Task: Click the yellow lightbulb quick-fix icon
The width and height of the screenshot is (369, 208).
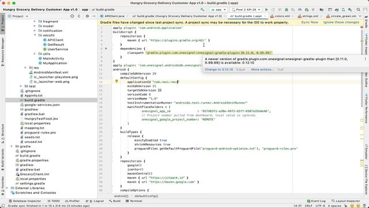Action: (x=116, y=81)
